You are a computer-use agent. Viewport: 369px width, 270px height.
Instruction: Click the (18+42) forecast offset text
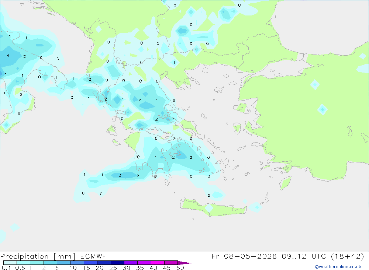tap(347, 256)
